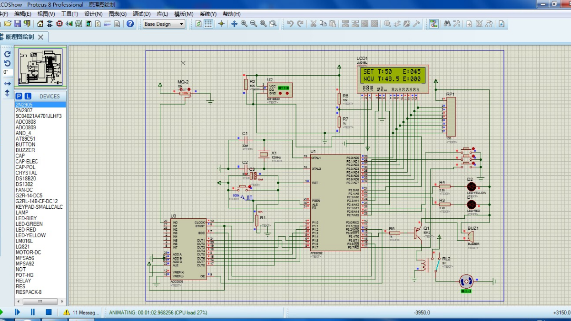Open the 设计(N) menu
571x321 pixels.
pos(93,14)
